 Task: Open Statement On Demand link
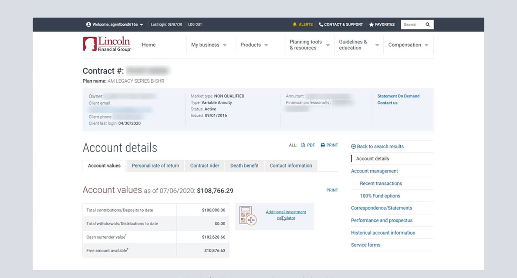tap(398, 96)
